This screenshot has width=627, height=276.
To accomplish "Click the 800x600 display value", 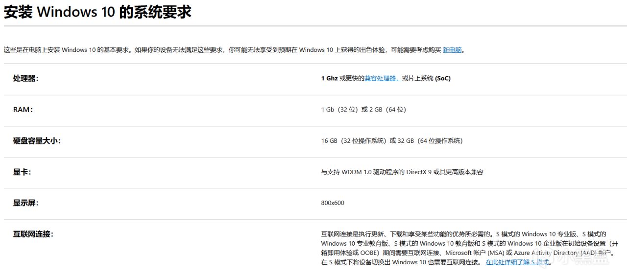I will pyautogui.click(x=333, y=203).
